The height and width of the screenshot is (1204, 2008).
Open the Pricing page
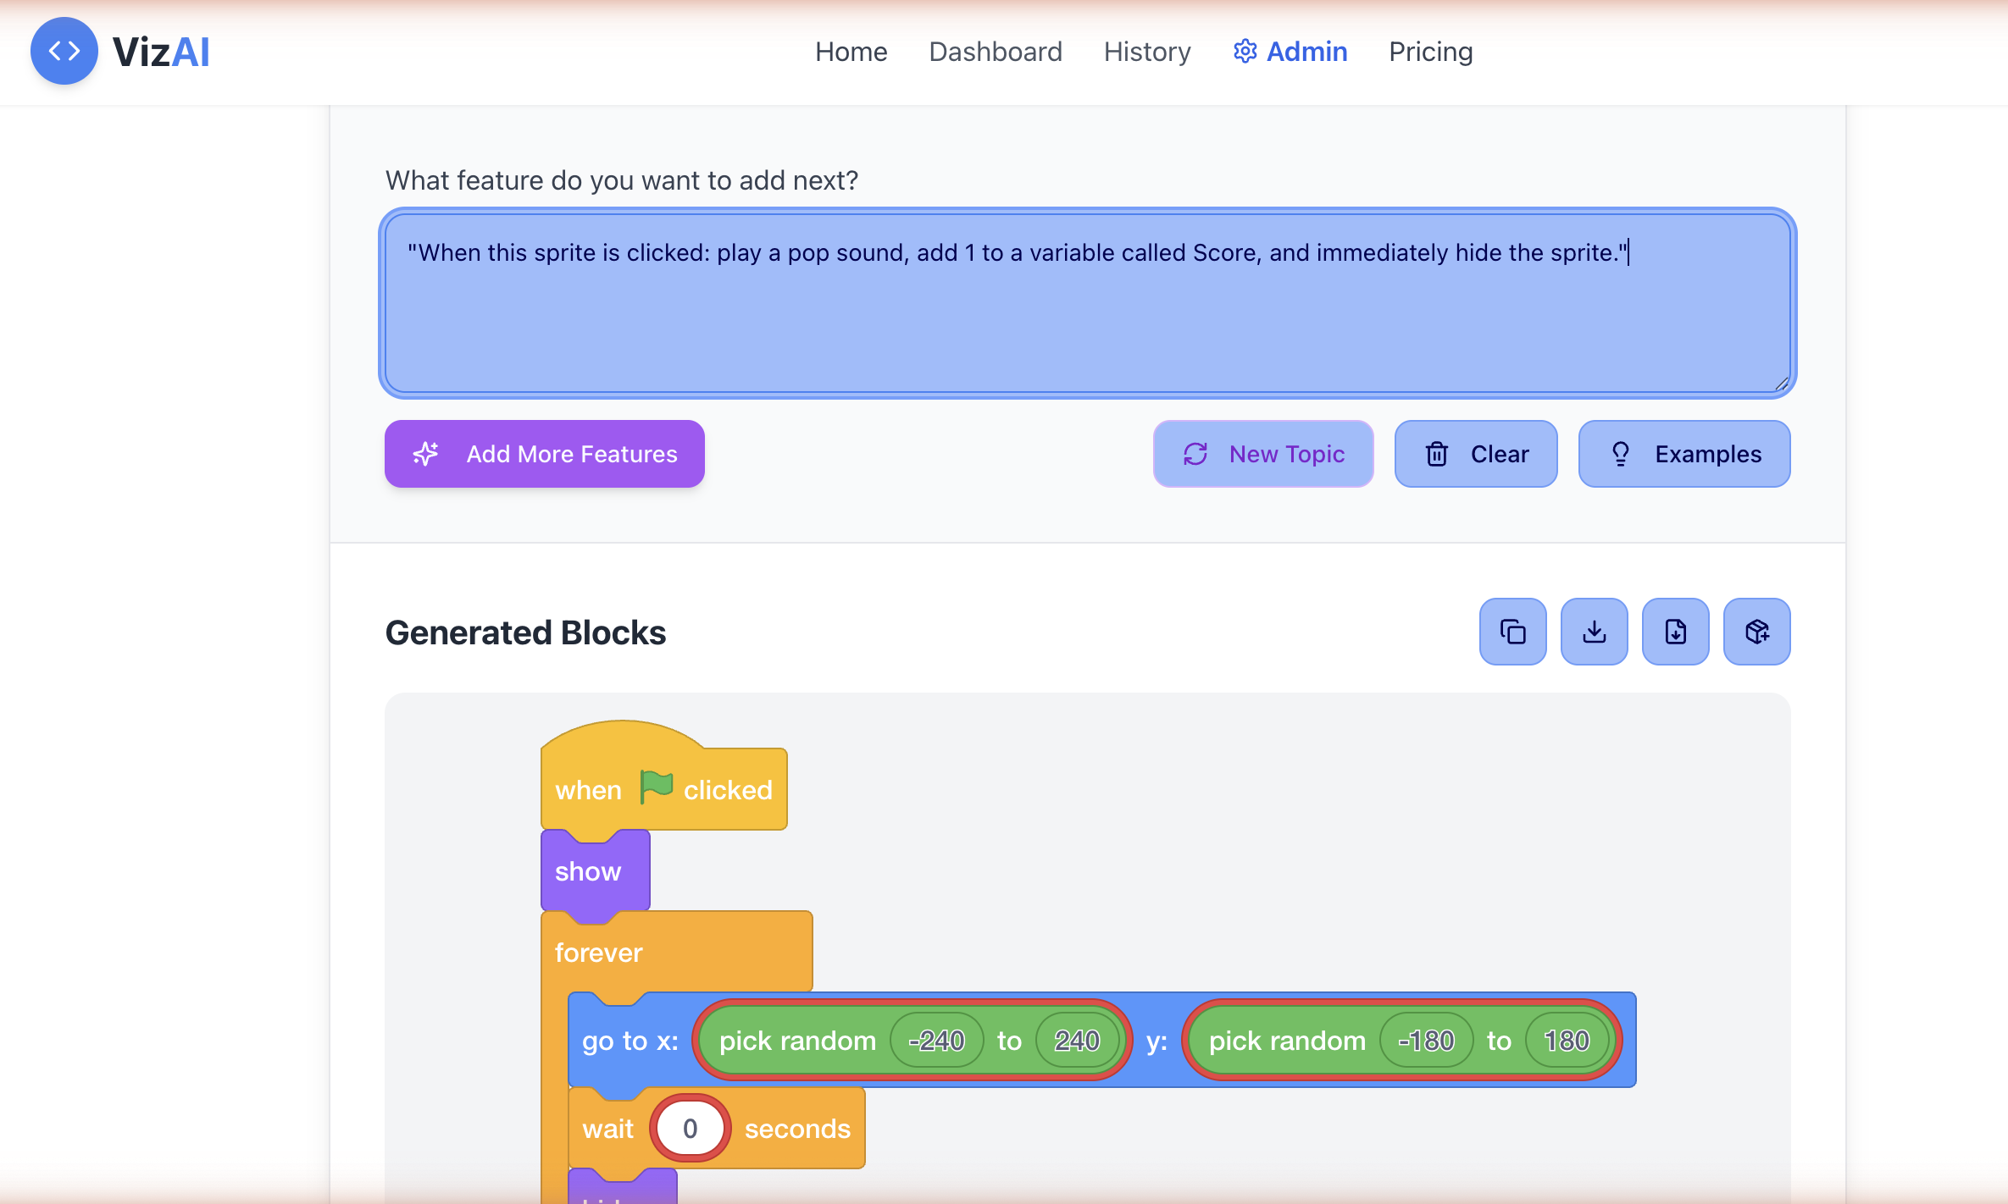tap(1430, 52)
